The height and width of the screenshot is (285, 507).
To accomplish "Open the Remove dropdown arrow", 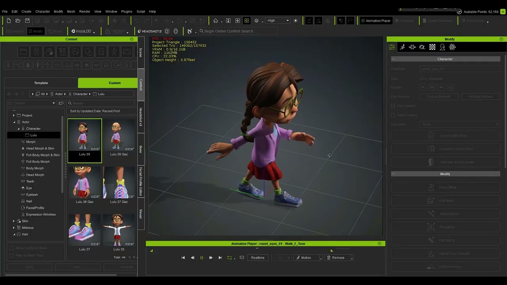I will point(351,258).
